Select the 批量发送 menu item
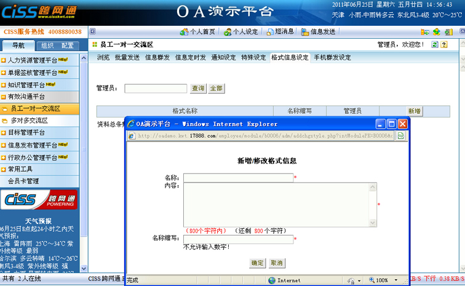 tap(127, 58)
